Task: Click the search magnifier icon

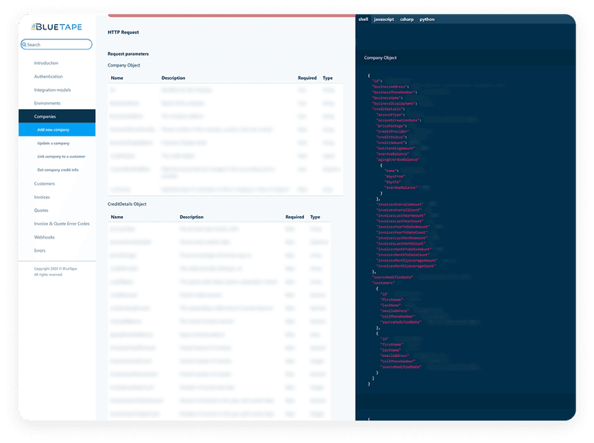Action: tap(24, 45)
